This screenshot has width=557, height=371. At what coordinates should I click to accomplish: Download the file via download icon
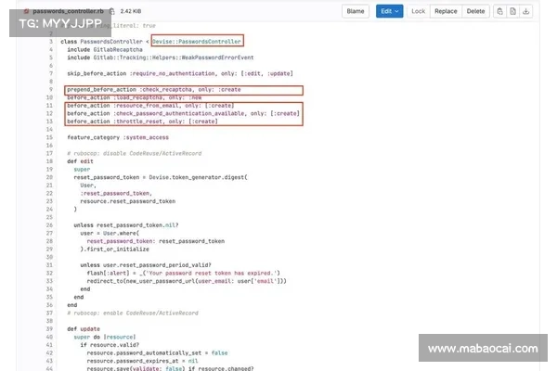pos(526,11)
